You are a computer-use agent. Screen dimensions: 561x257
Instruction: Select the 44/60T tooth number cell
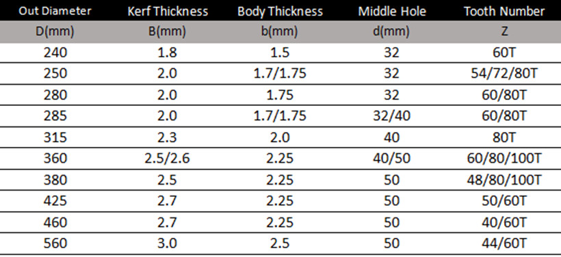click(x=504, y=243)
